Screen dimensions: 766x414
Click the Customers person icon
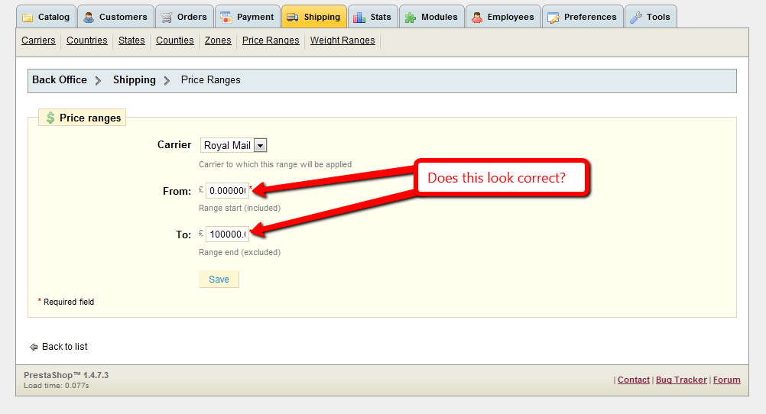(89, 18)
